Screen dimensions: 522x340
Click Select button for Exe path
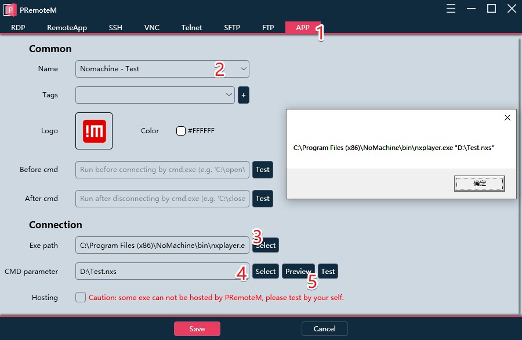coord(265,245)
